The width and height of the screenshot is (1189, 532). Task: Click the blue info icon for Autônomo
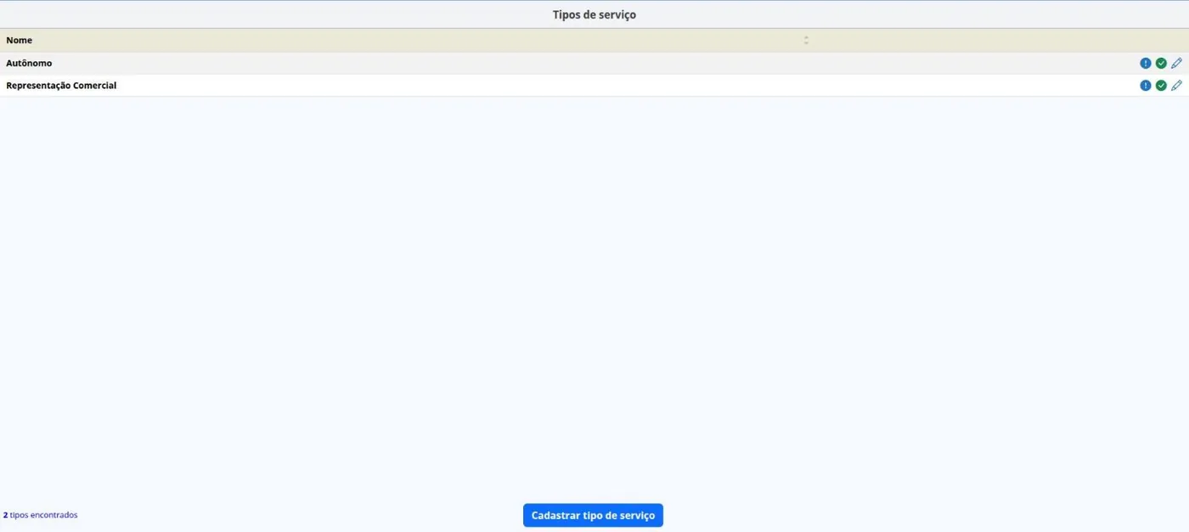(1146, 64)
